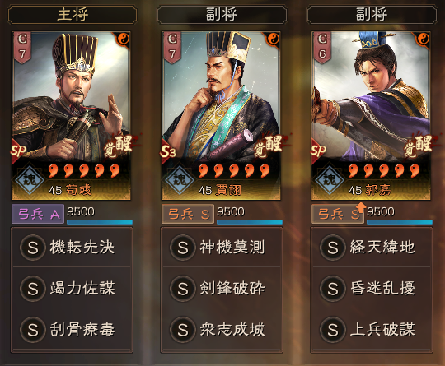Click the yin-yang icon on 荀彧's card
The height and width of the screenshot is (366, 445).
click(123, 39)
